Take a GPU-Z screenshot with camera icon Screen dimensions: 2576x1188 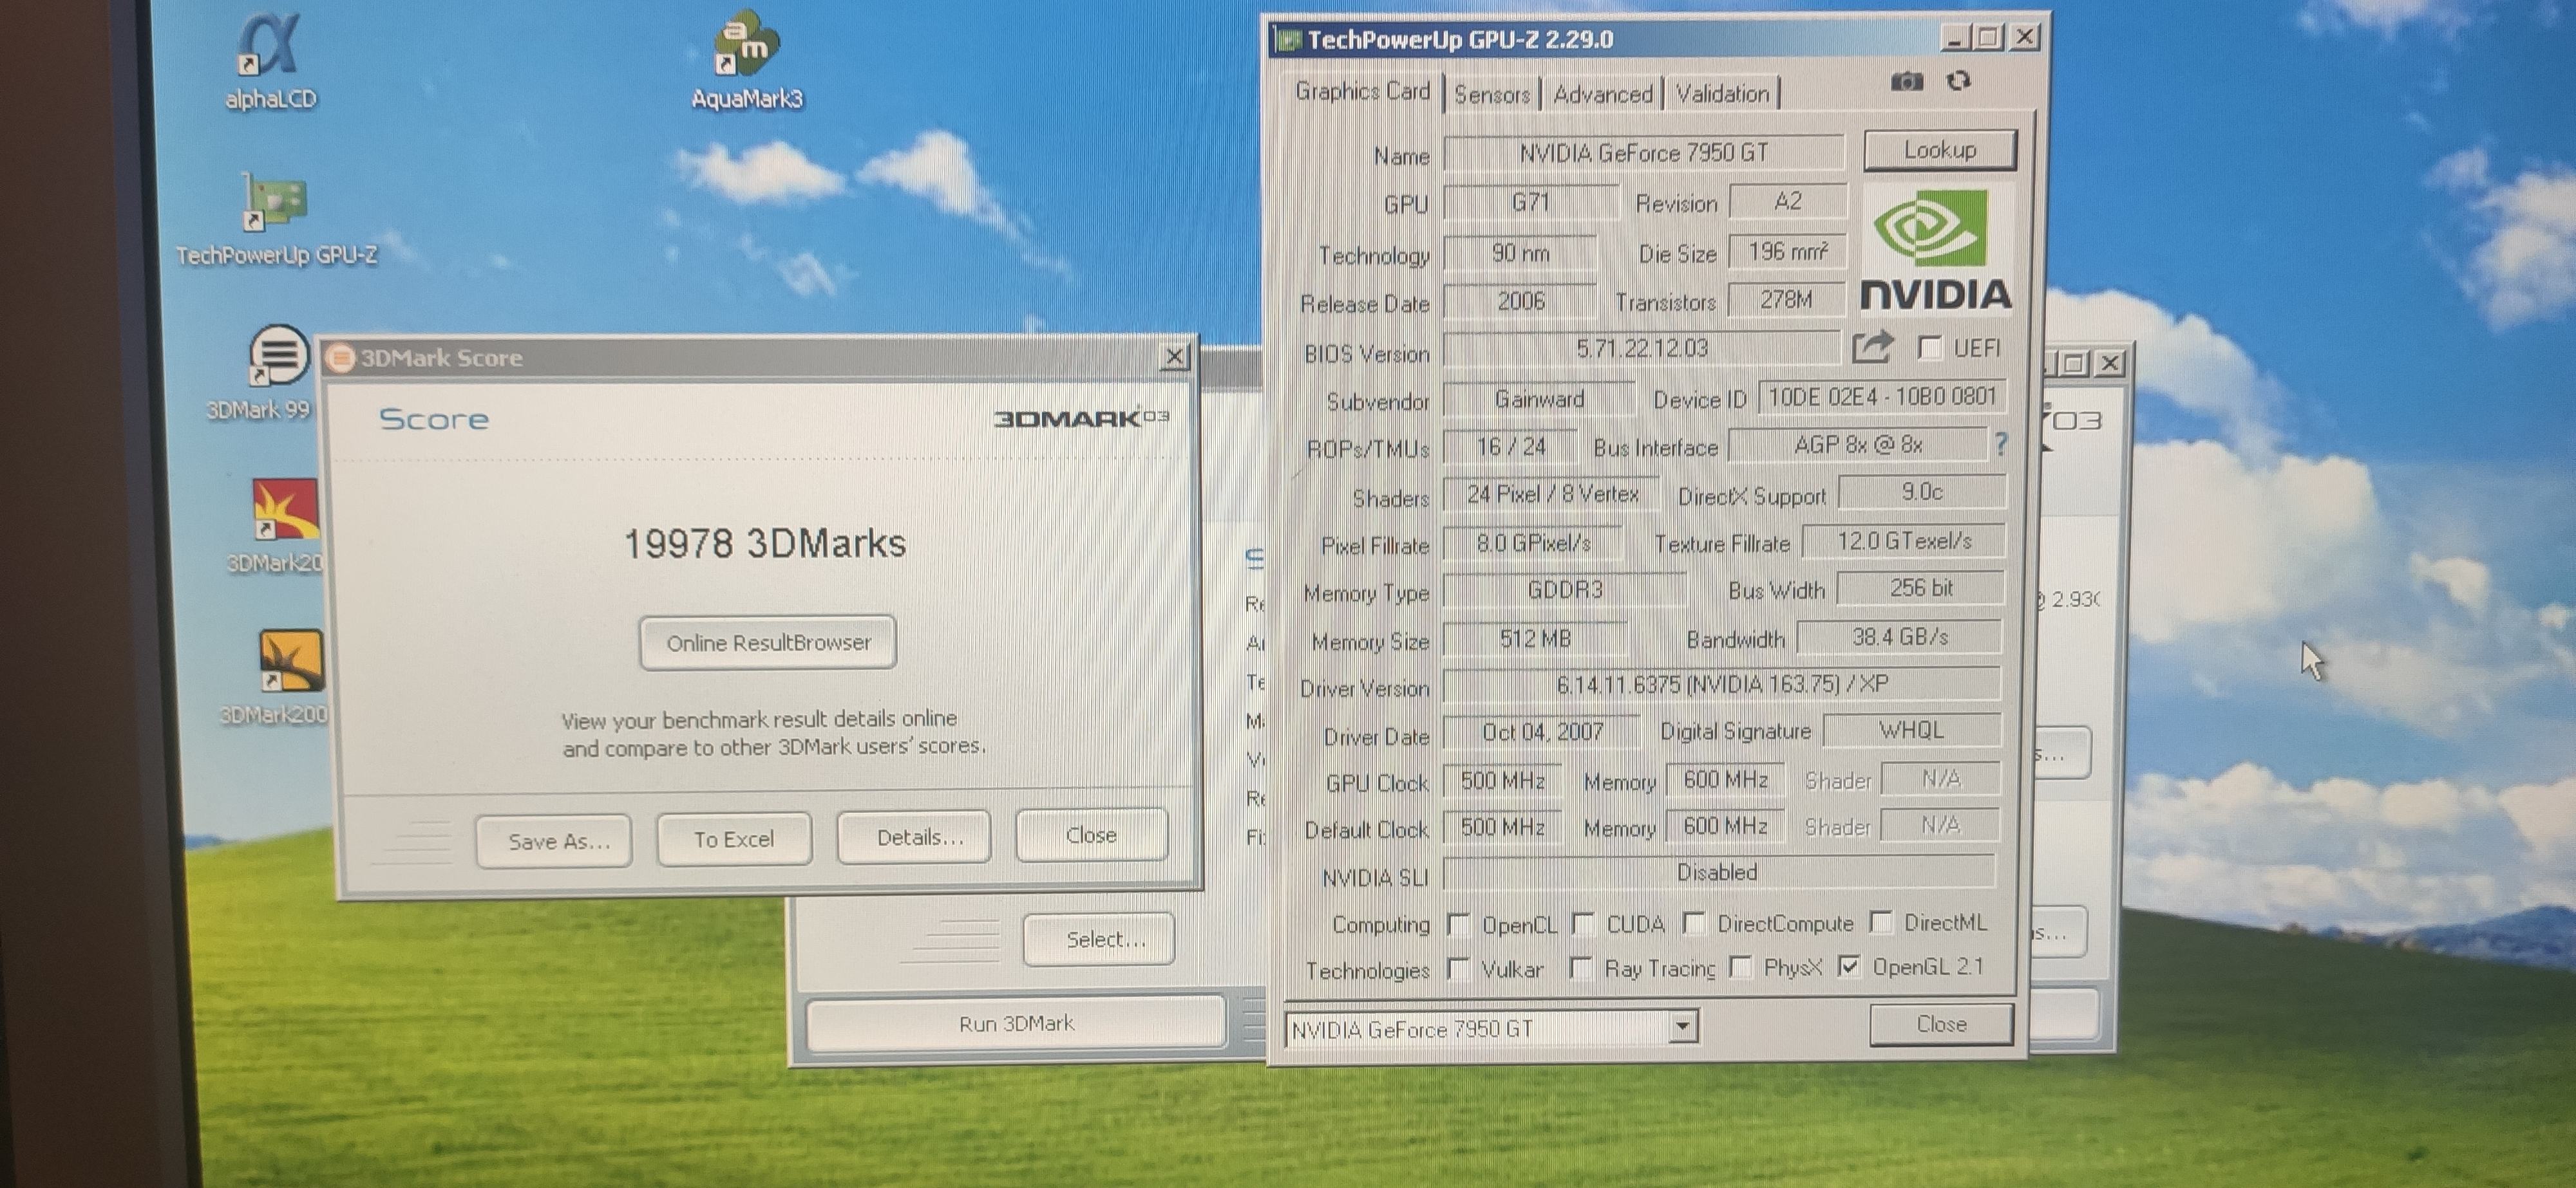click(1906, 82)
